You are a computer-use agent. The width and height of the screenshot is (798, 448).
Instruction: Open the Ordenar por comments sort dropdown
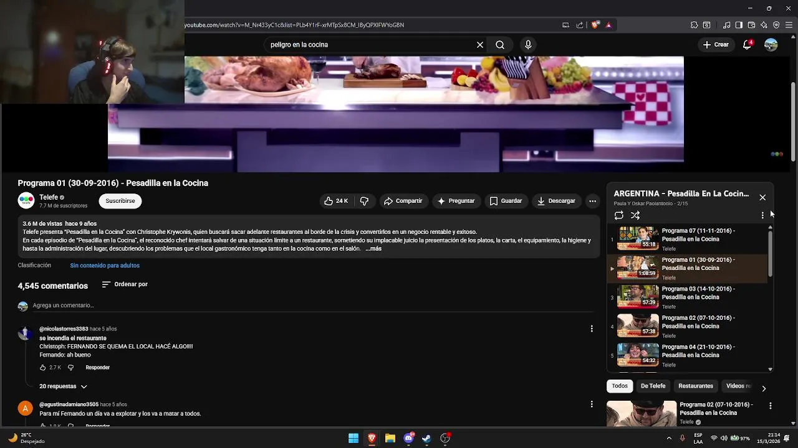[x=125, y=284]
